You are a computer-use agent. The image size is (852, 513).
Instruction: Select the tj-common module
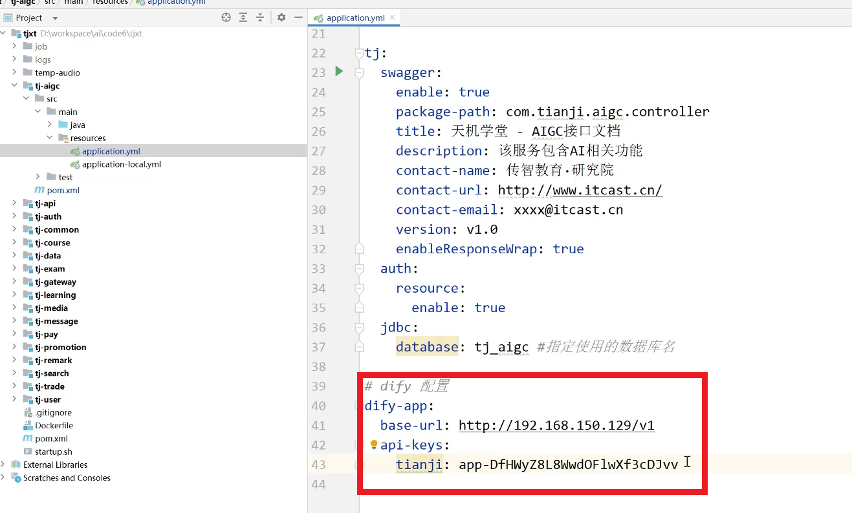click(57, 229)
